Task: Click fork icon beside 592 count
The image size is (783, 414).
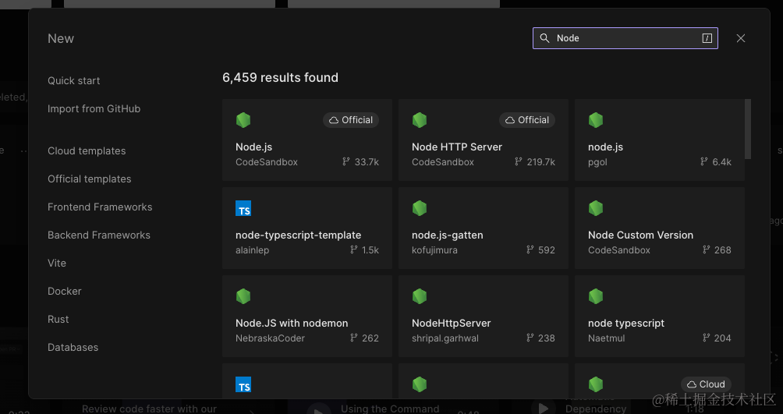Action: coord(530,249)
